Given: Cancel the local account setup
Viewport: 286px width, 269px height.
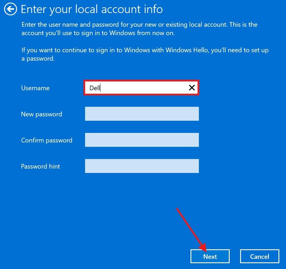Looking at the screenshot, I should (259, 257).
